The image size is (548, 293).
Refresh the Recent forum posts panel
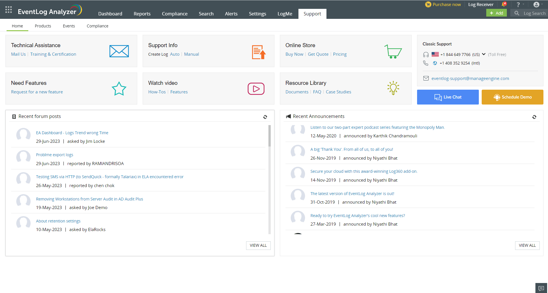[x=265, y=117]
